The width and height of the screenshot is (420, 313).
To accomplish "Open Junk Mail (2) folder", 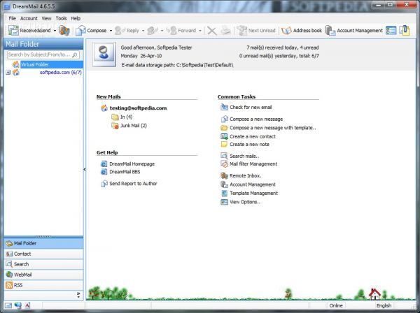I will pyautogui.click(x=133, y=126).
